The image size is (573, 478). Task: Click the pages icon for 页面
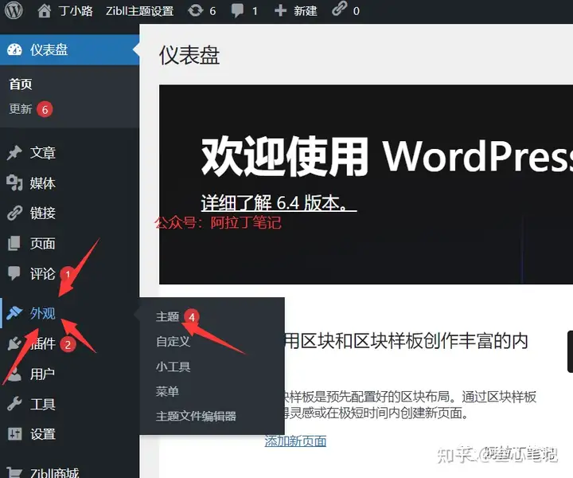pos(14,243)
